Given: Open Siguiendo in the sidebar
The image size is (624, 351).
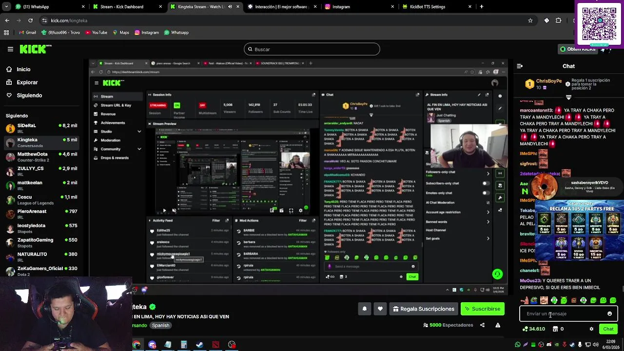Looking at the screenshot, I should tap(24, 96).
